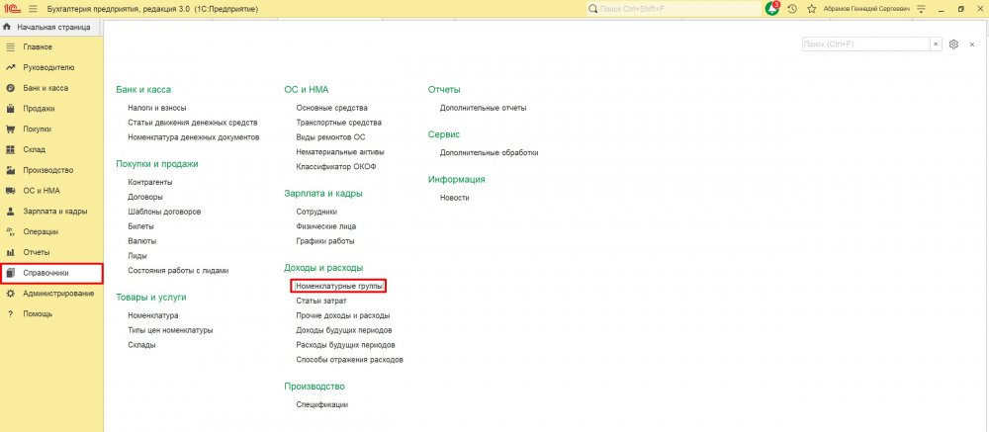989x432 pixels.
Task: Open Графики работы
Action: (324, 241)
